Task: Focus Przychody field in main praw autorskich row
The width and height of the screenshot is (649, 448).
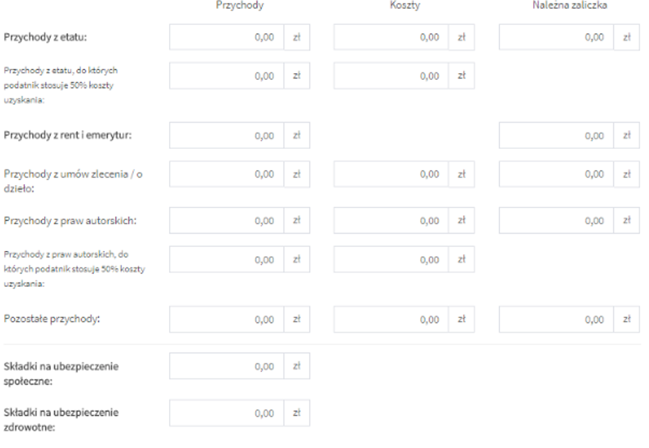Action: click(x=226, y=221)
